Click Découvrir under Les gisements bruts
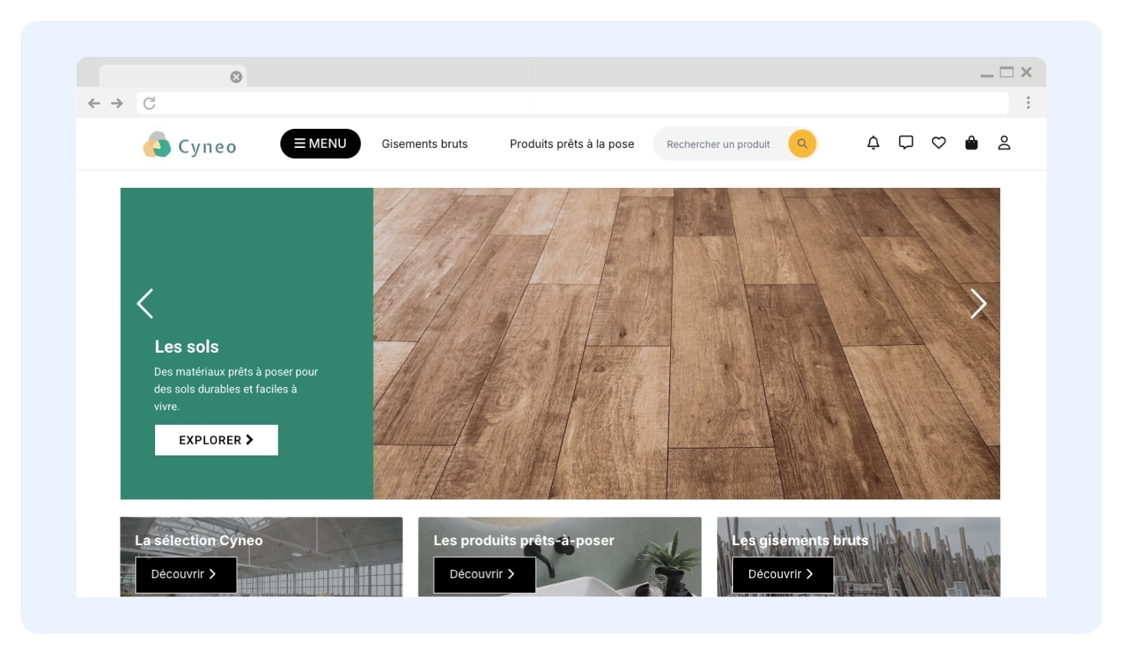Image resolution: width=1123 pixels, height=654 pixels. pyautogui.click(x=783, y=574)
